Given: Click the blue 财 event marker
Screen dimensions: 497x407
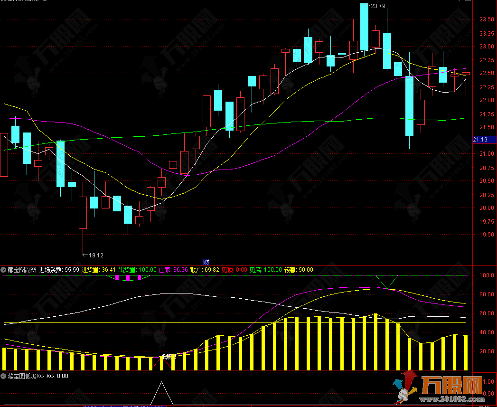Looking at the screenshot, I should 206,262.
